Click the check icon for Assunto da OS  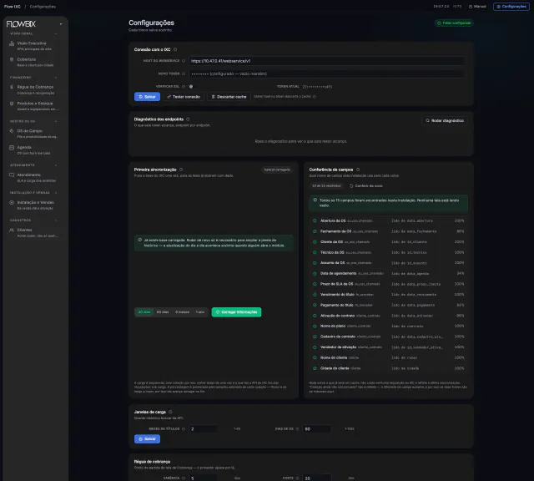coord(315,263)
